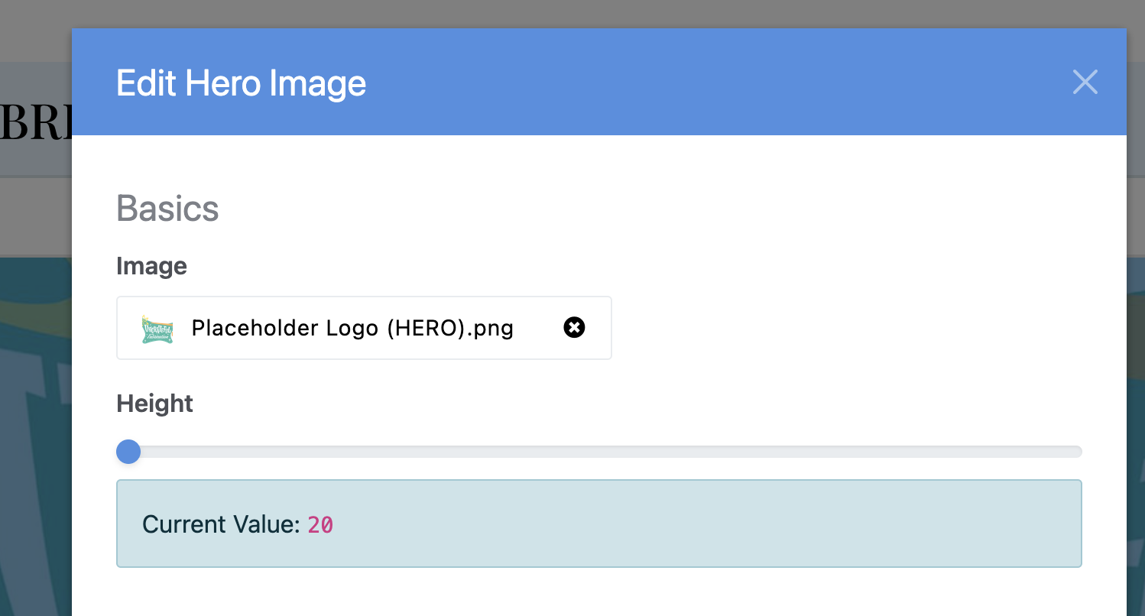Image resolution: width=1145 pixels, height=616 pixels.
Task: Click empty space in the blue dialog header
Action: [x=688, y=83]
